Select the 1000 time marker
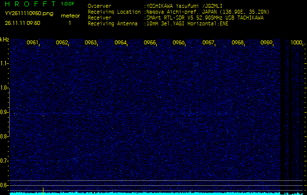Screen dimensions: 307x195 (x=296, y=43)
